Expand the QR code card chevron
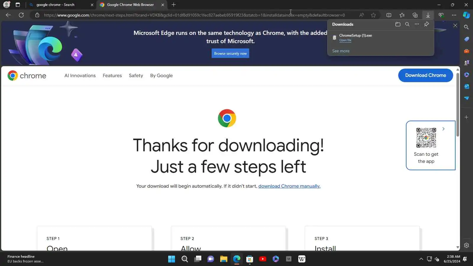The image size is (473, 266). [443, 129]
